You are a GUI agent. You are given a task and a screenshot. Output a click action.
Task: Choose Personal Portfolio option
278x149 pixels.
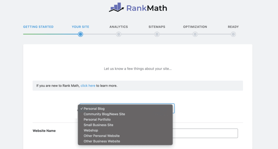(125, 120)
